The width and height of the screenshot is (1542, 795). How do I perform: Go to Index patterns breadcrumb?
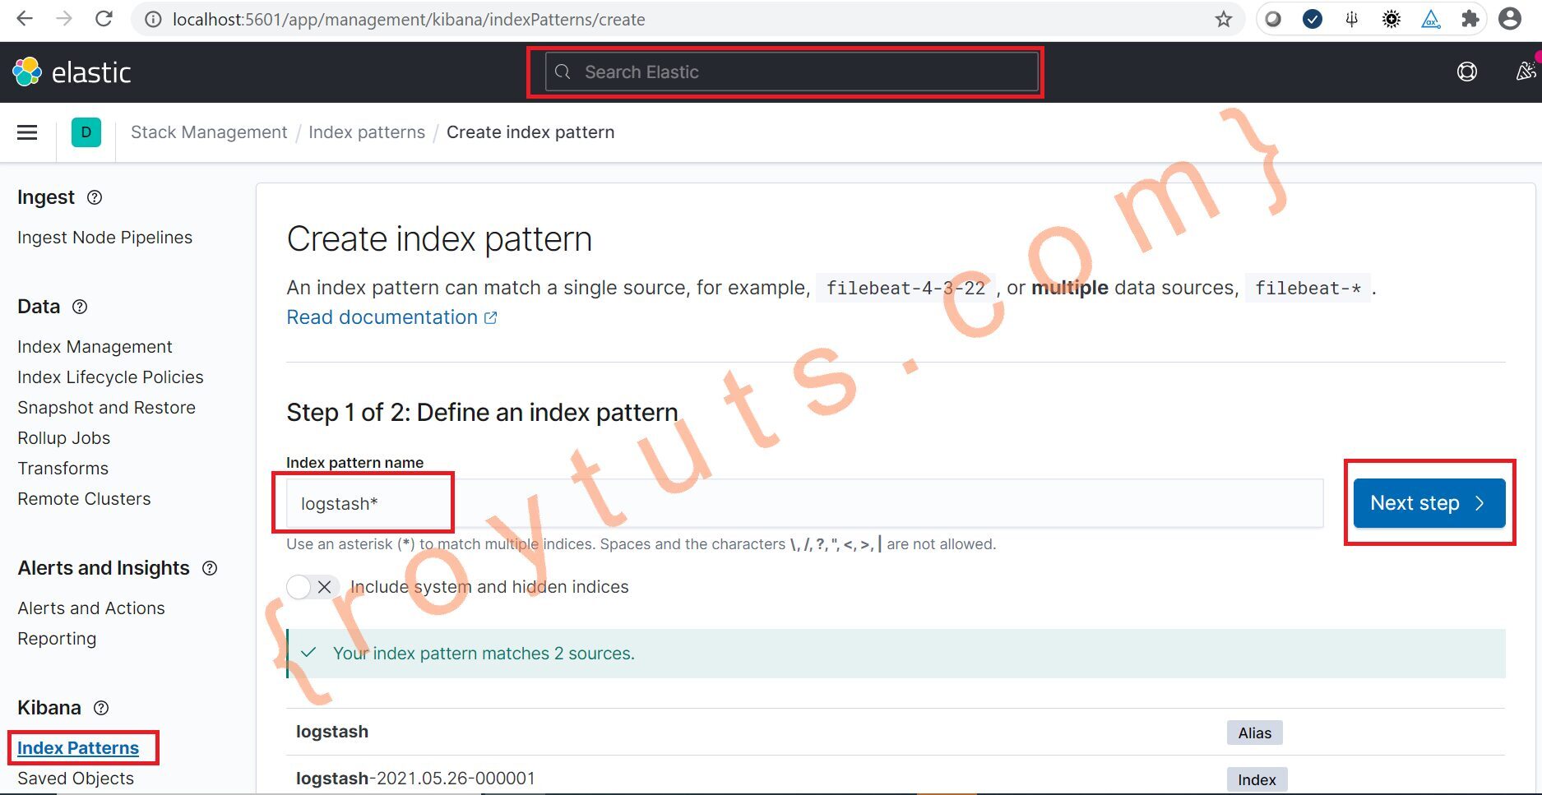pyautogui.click(x=367, y=132)
